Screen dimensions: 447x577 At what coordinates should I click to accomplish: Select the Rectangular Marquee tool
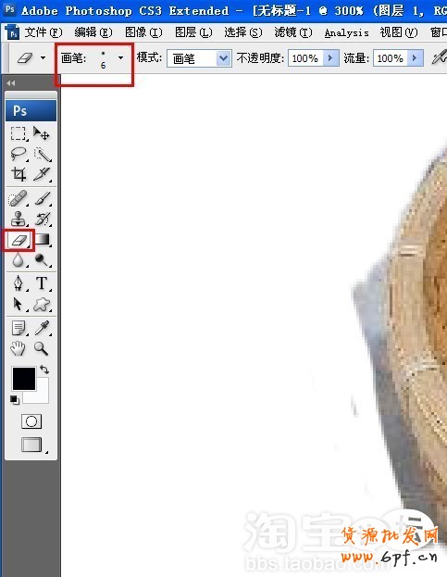(x=19, y=133)
